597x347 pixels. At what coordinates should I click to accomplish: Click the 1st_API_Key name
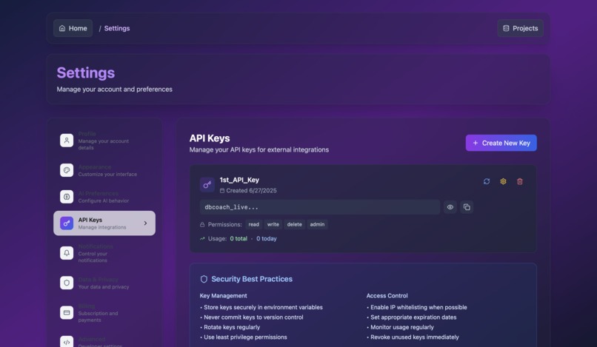239,180
